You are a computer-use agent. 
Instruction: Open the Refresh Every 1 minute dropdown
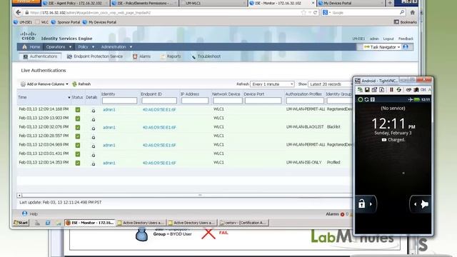point(272,84)
